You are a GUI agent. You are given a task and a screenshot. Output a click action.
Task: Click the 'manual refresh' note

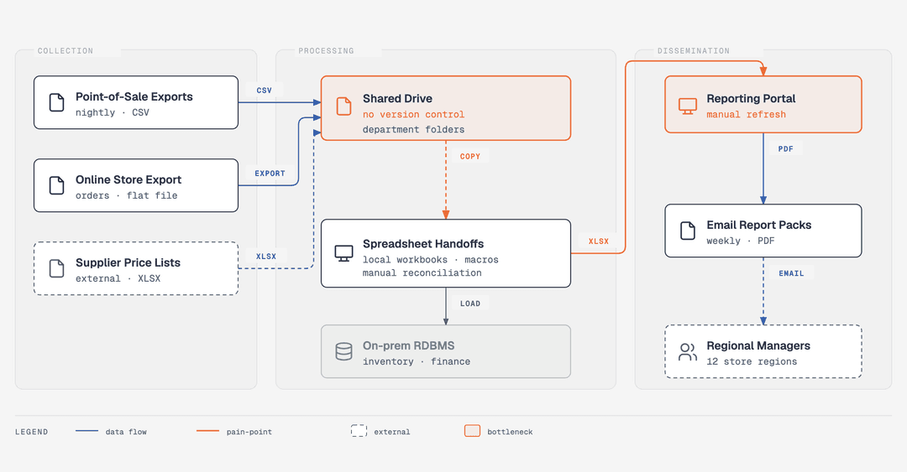pos(747,114)
